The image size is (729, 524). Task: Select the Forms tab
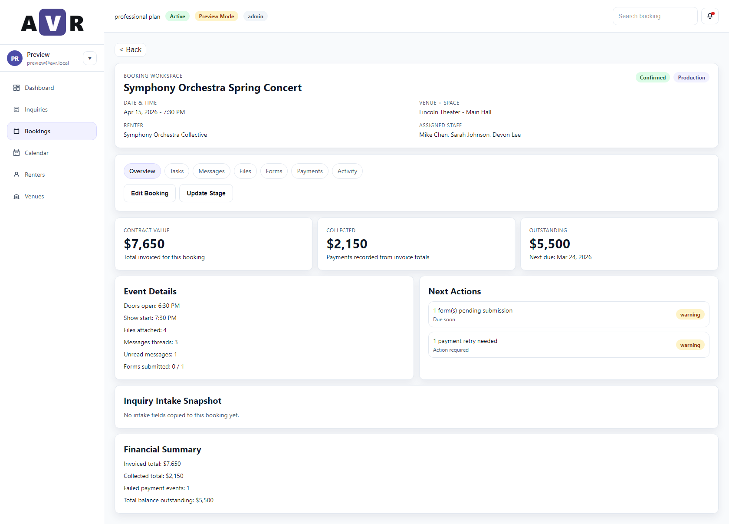click(274, 171)
